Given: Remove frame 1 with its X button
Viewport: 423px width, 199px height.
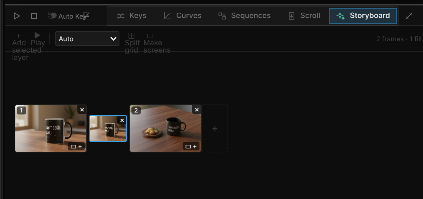Looking at the screenshot, I should [x=82, y=109].
